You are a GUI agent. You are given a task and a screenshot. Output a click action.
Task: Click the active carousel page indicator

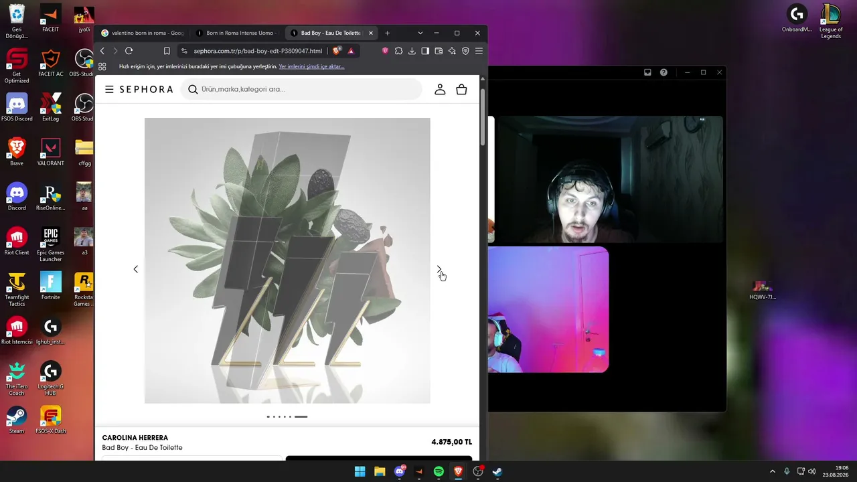301,417
